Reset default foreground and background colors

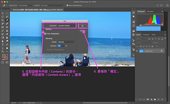(x=3, y=59)
